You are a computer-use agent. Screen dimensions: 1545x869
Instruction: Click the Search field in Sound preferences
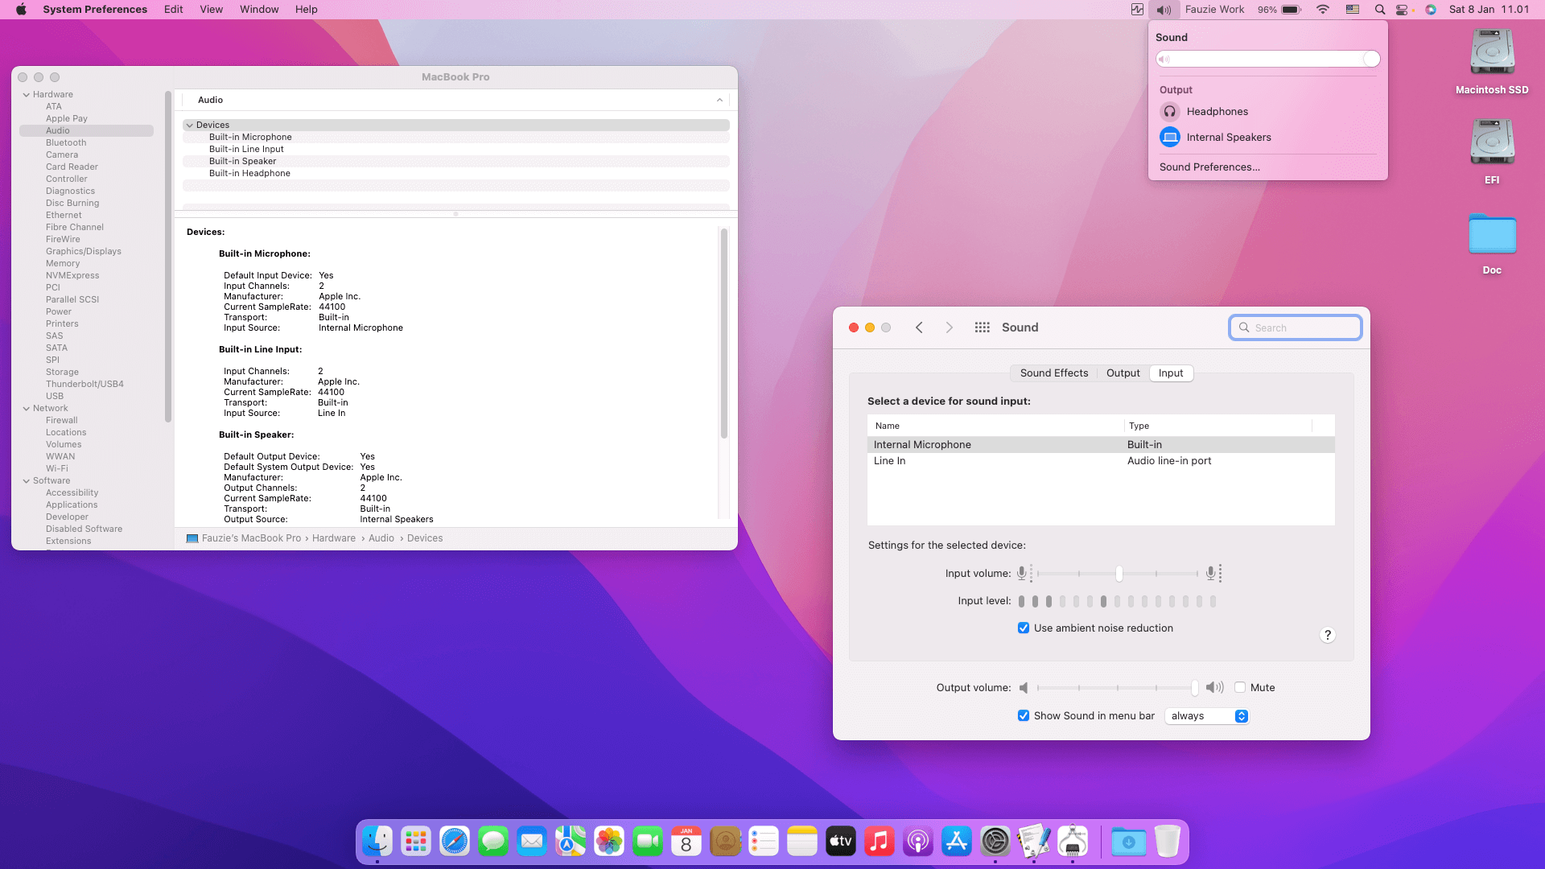tap(1296, 328)
